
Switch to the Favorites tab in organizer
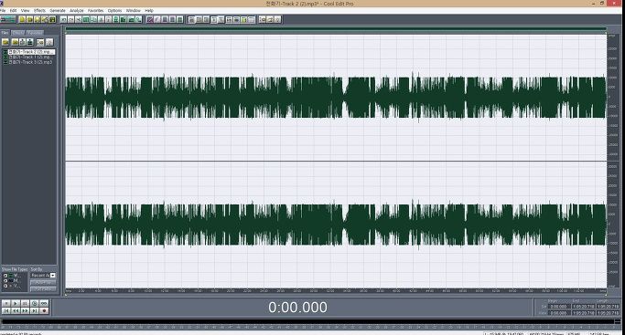pyautogui.click(x=35, y=33)
